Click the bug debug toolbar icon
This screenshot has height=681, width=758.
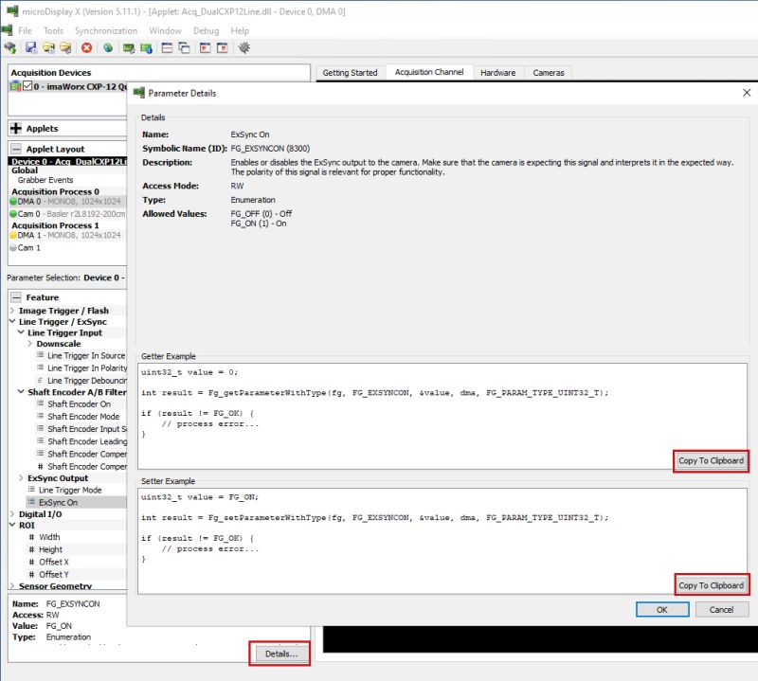click(x=244, y=47)
